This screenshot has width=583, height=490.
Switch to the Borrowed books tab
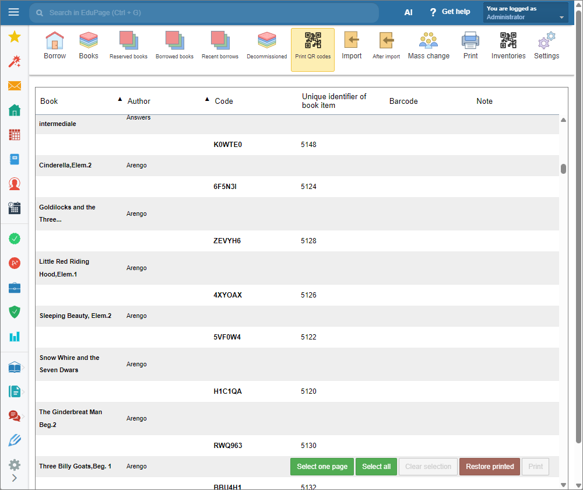pyautogui.click(x=174, y=46)
